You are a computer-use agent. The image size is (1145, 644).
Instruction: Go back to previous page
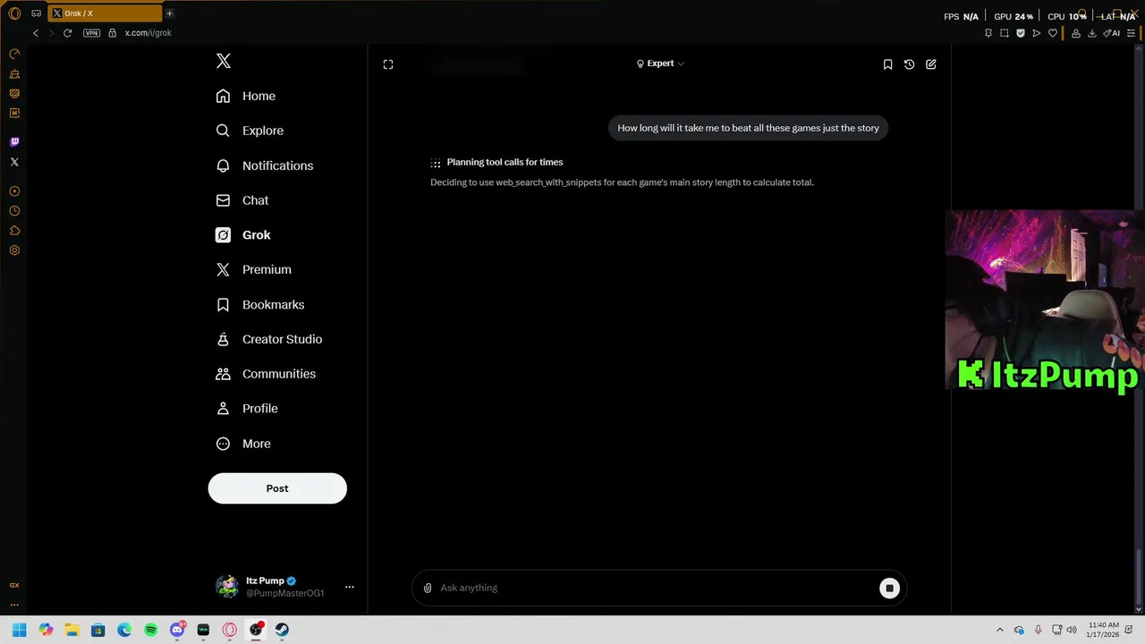point(36,33)
